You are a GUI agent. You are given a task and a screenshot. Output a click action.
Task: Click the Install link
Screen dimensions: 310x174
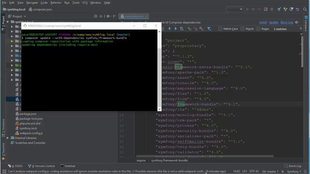point(263,22)
